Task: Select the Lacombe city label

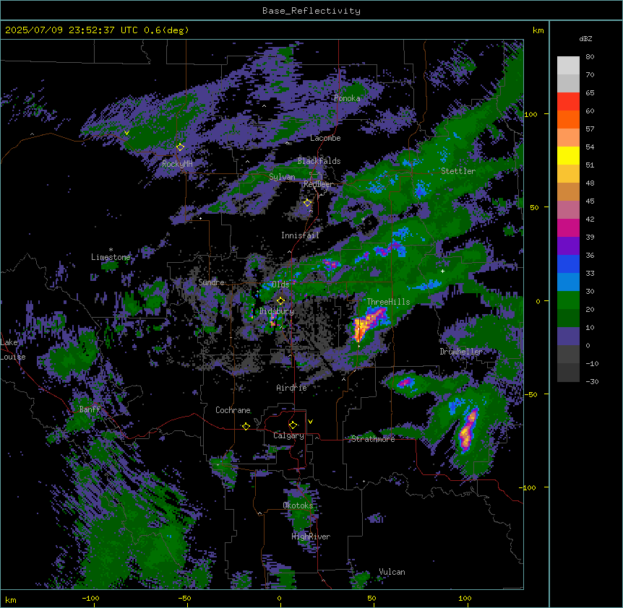Action: [325, 138]
